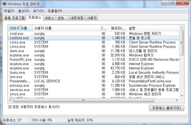Click the 32,976 KB memory value

pyautogui.click(x=118, y=55)
